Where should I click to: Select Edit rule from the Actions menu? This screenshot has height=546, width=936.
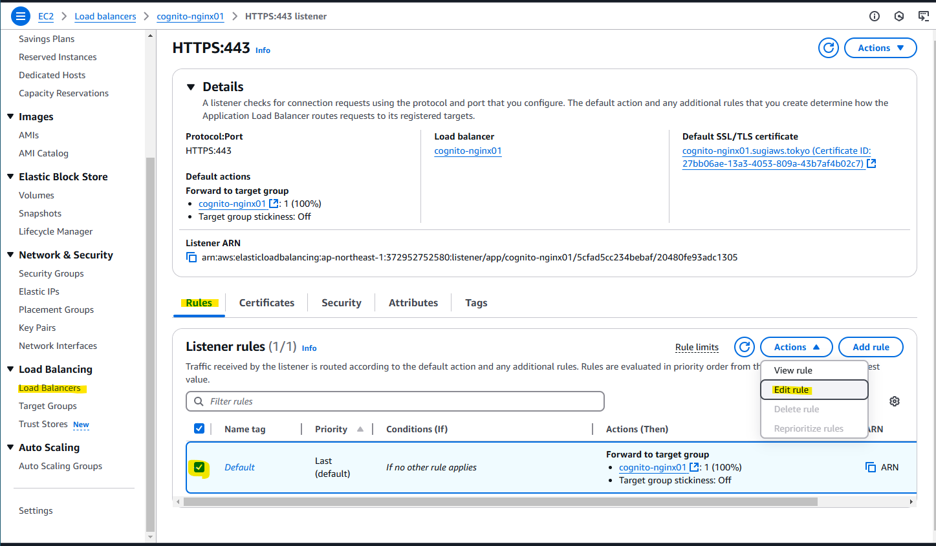click(791, 390)
